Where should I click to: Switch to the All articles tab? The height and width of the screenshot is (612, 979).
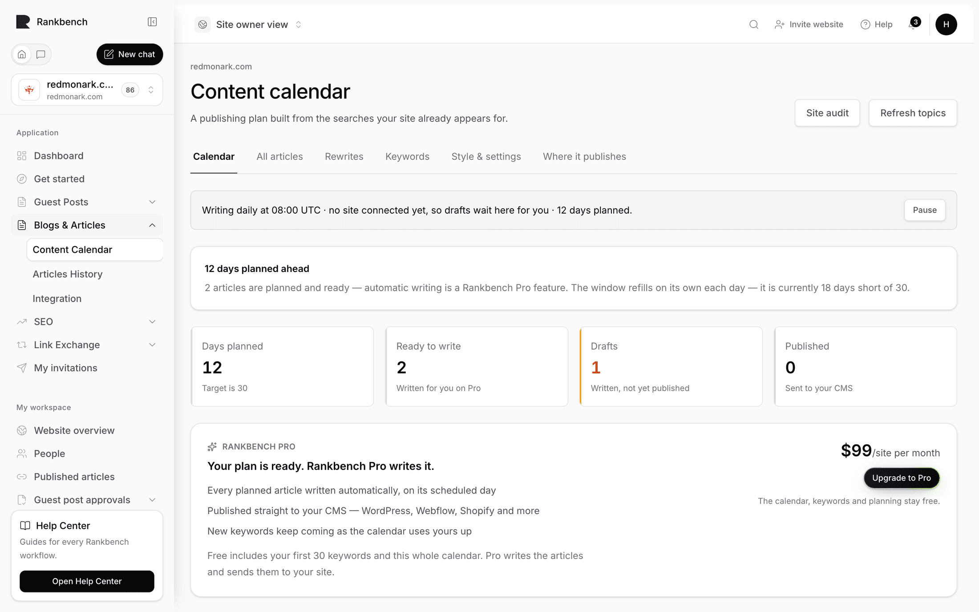[279, 157]
